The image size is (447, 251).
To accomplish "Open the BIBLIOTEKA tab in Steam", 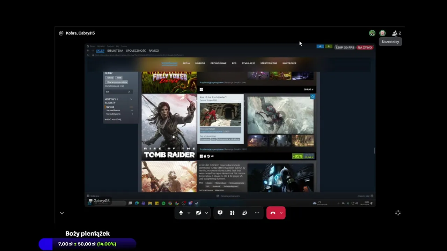I will pyautogui.click(x=115, y=51).
